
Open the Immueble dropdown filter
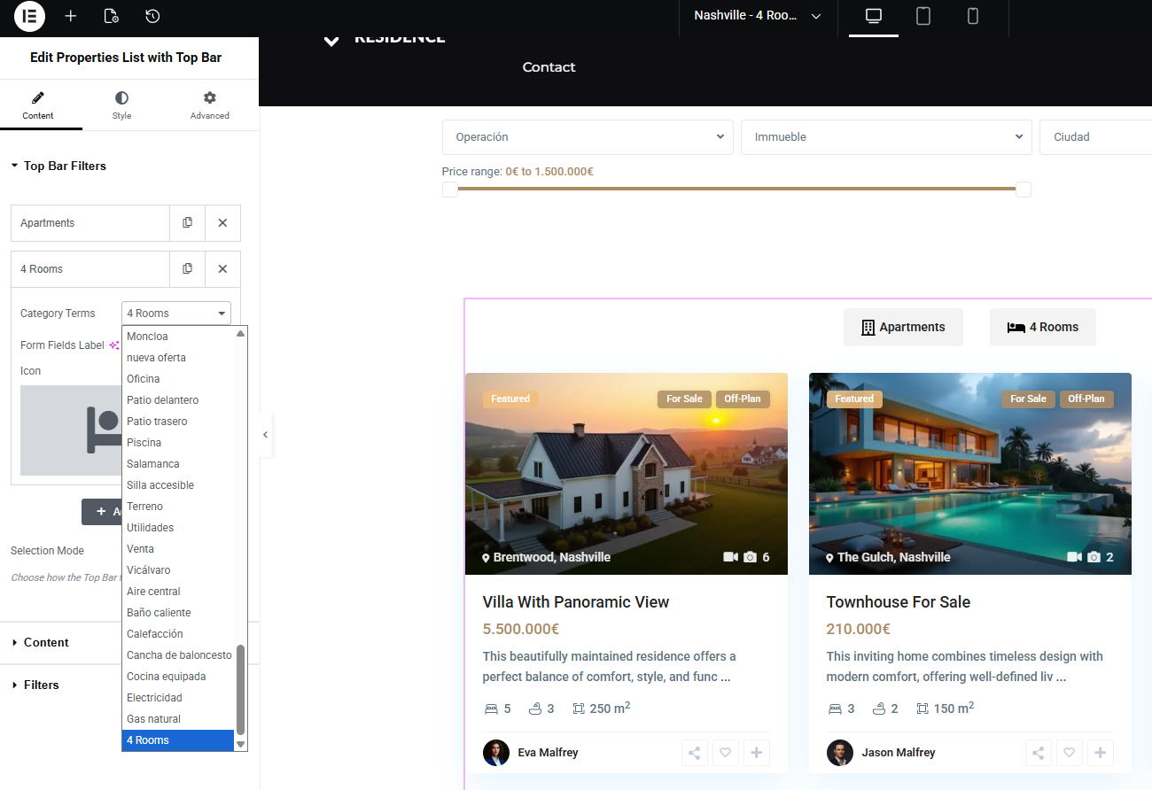coord(886,137)
